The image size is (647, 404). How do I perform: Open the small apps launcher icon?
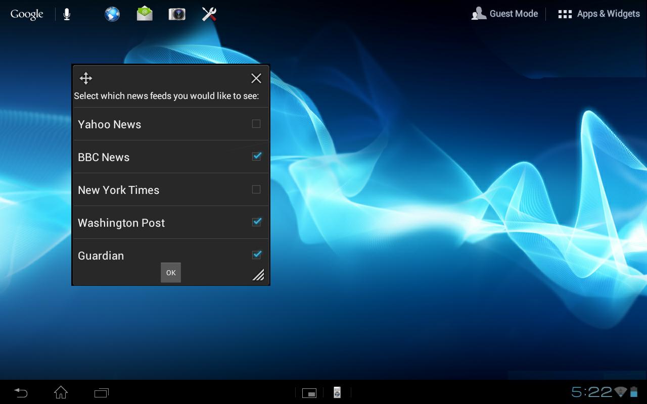pyautogui.click(x=309, y=393)
